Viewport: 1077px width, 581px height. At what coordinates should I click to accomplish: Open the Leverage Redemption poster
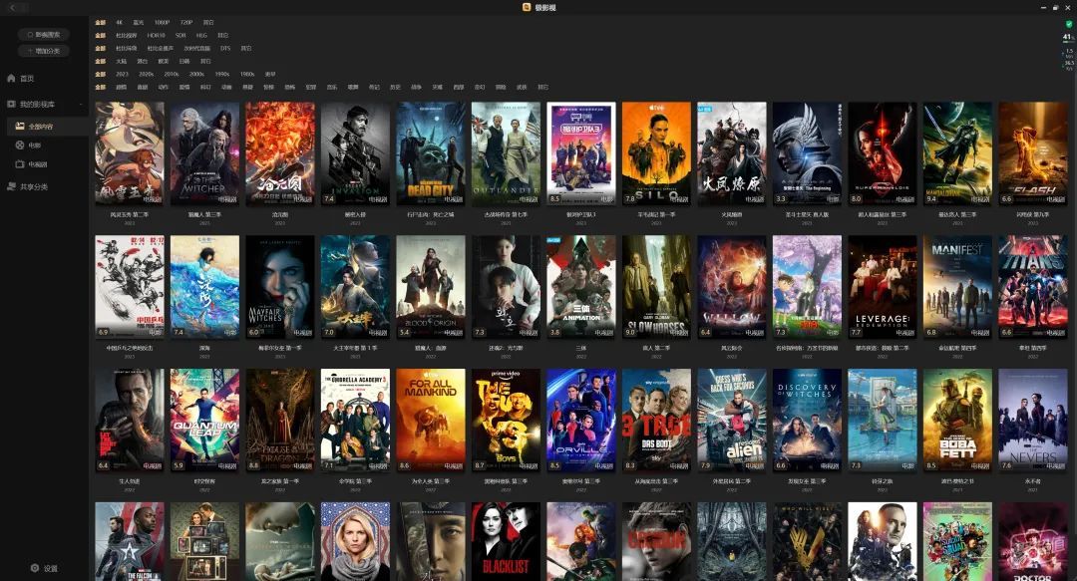point(883,287)
